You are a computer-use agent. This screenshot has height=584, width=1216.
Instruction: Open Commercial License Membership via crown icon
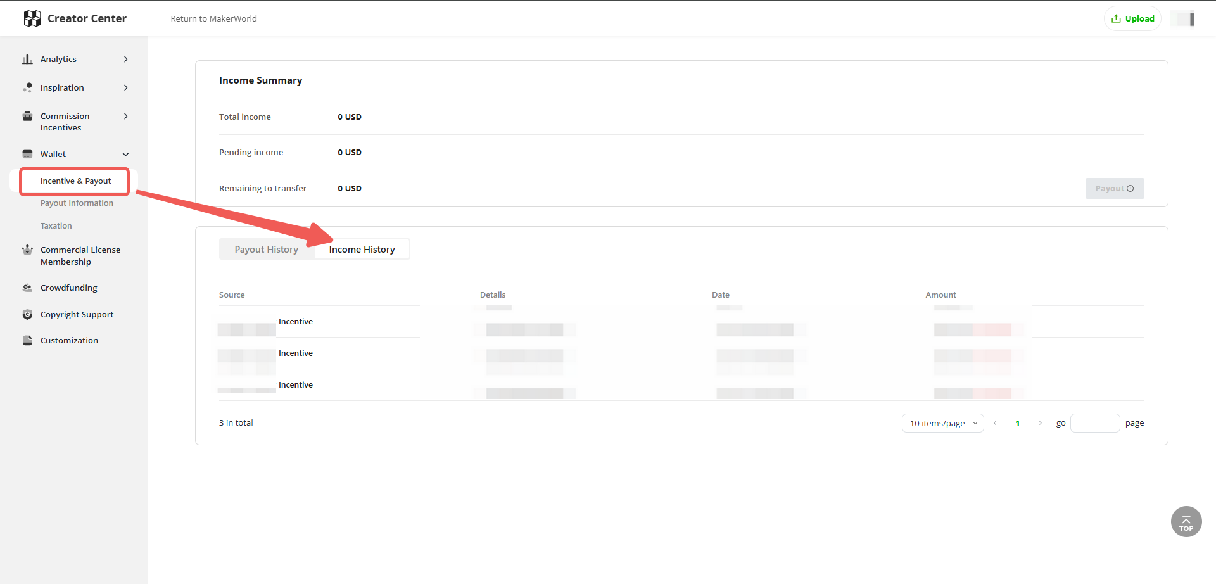27,250
